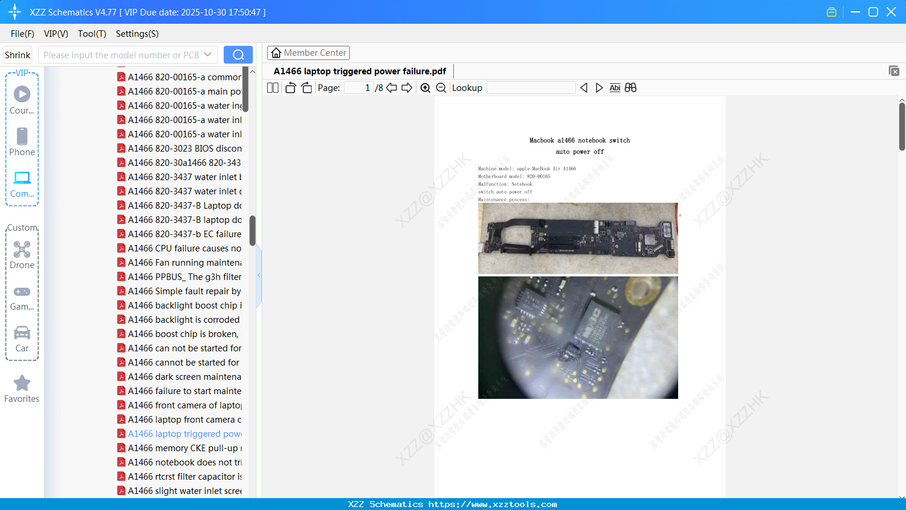Open the Settings(S) menu
The image size is (906, 510).
[137, 34]
